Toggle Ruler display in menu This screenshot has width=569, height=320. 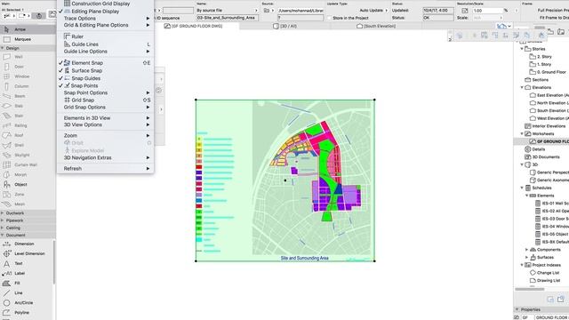(105, 36)
